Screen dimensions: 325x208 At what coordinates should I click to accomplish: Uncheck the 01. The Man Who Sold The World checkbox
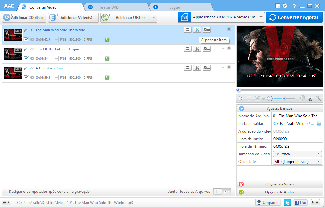pyautogui.click(x=26, y=39)
